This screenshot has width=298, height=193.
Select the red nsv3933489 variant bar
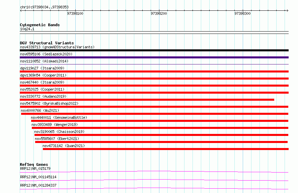pos(160,128)
